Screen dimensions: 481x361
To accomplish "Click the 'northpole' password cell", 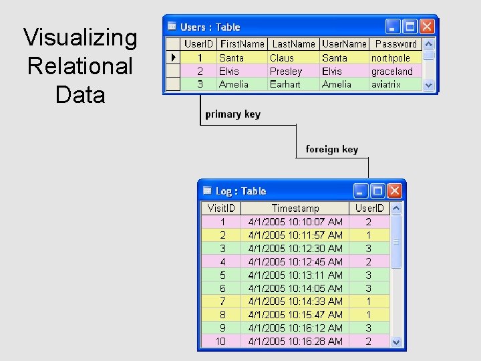I will [395, 57].
